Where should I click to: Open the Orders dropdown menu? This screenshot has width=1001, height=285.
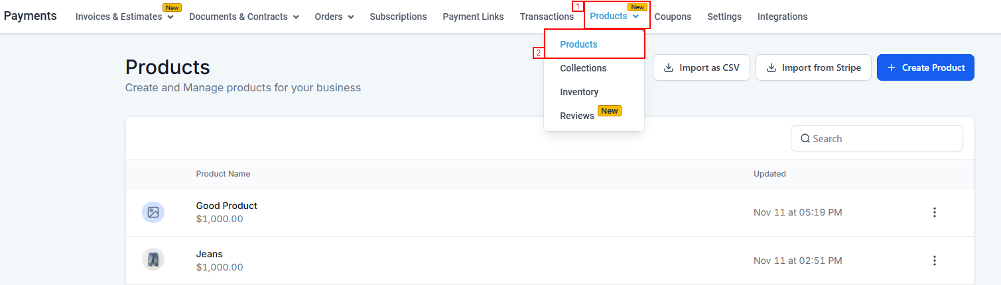pyautogui.click(x=350, y=17)
